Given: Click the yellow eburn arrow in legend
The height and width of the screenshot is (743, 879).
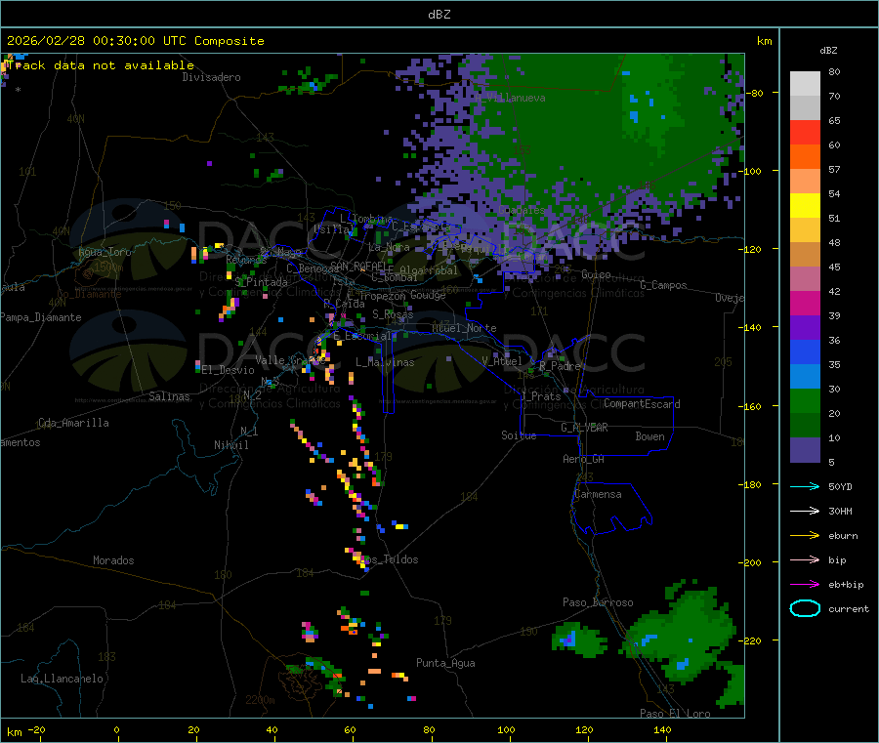Looking at the screenshot, I should point(805,536).
